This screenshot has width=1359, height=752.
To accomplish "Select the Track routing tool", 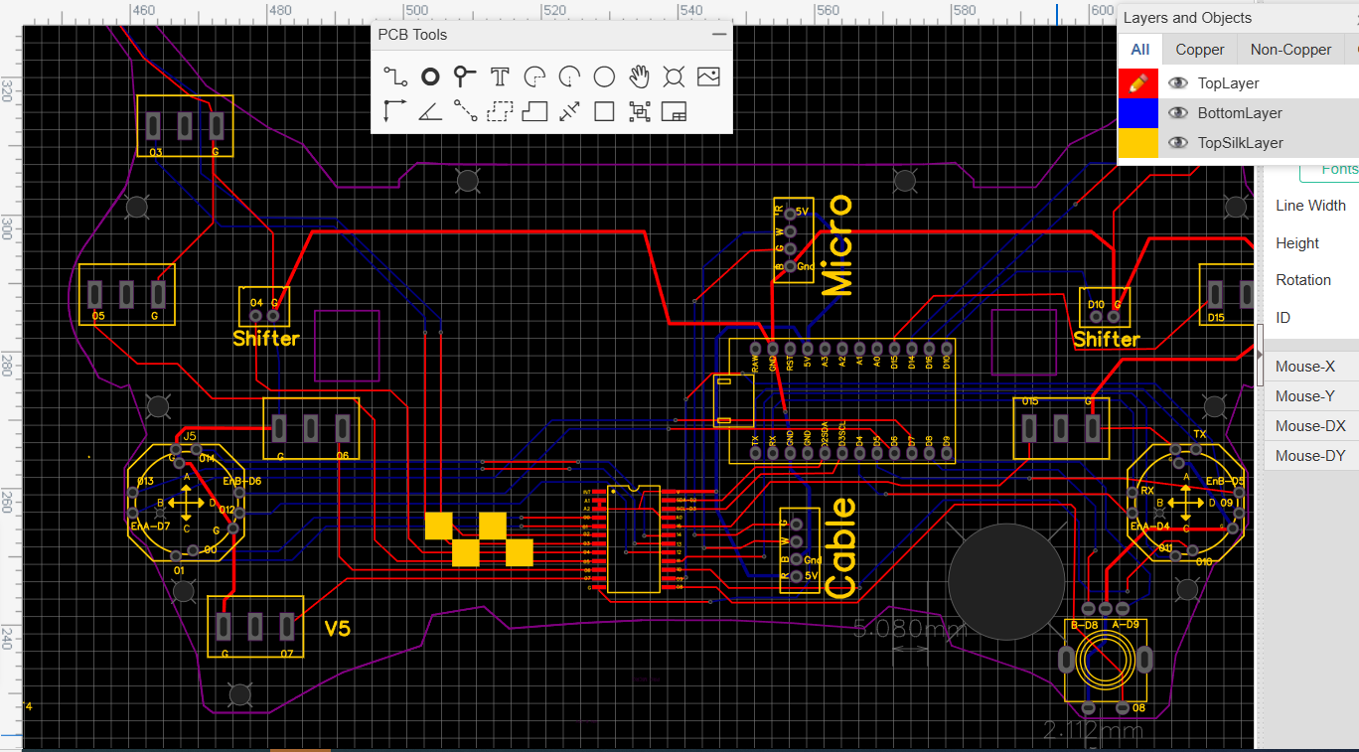I will (395, 76).
